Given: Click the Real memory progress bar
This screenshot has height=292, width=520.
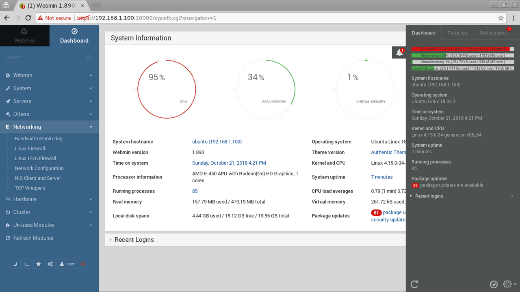Looking at the screenshot, I should click(x=463, y=55).
